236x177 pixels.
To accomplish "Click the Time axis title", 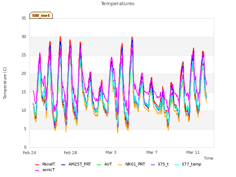I will (209, 158).
